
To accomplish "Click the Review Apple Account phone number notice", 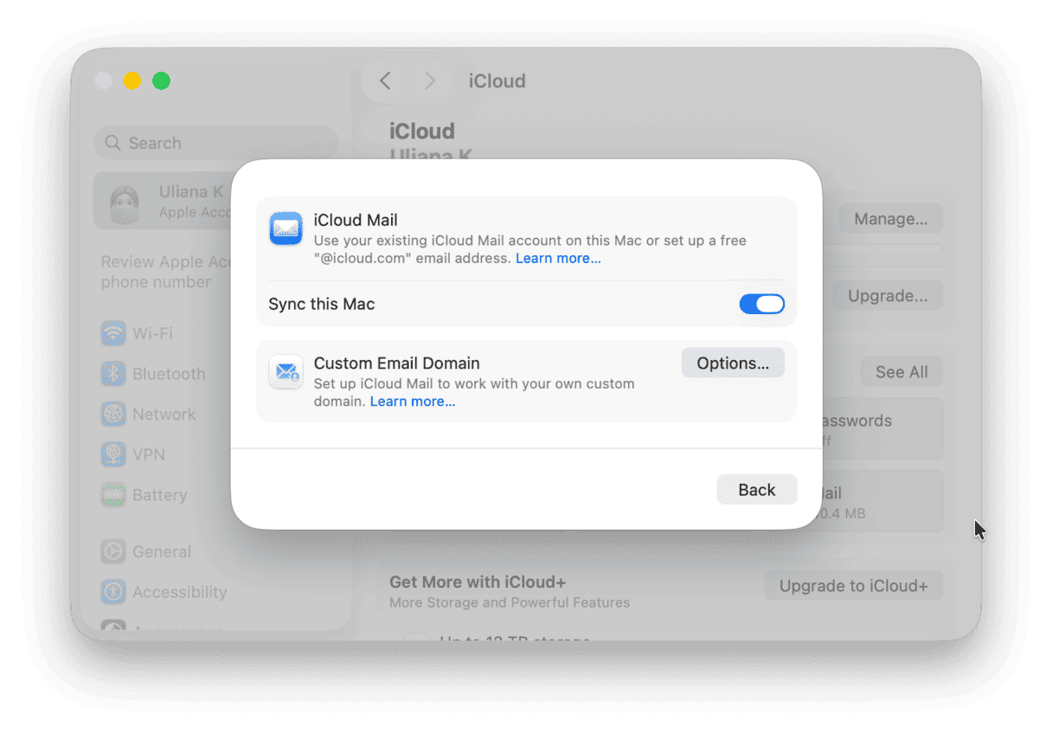I will click(164, 272).
